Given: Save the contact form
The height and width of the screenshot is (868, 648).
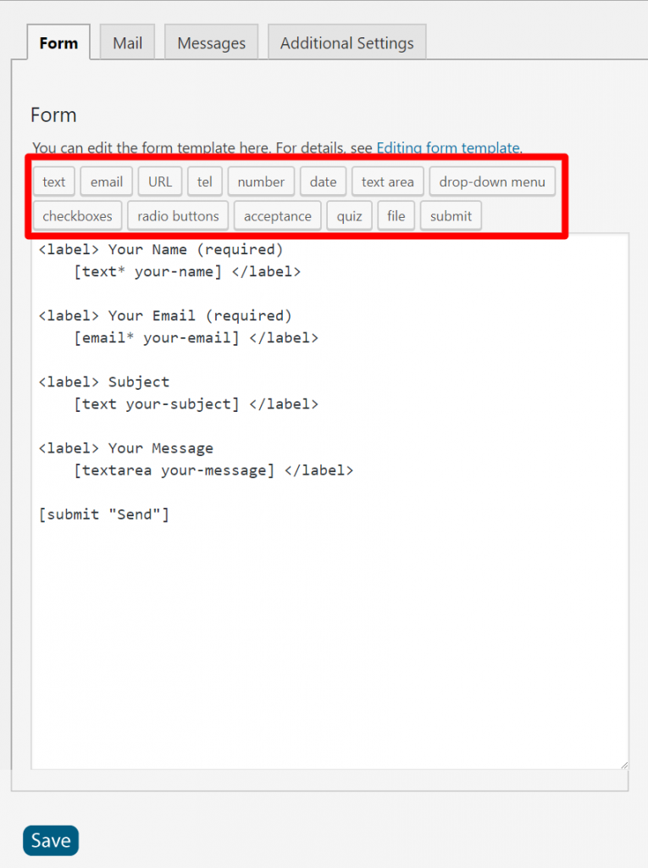Looking at the screenshot, I should point(51,840).
